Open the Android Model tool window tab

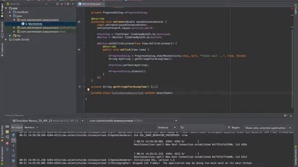(x=296, y=156)
